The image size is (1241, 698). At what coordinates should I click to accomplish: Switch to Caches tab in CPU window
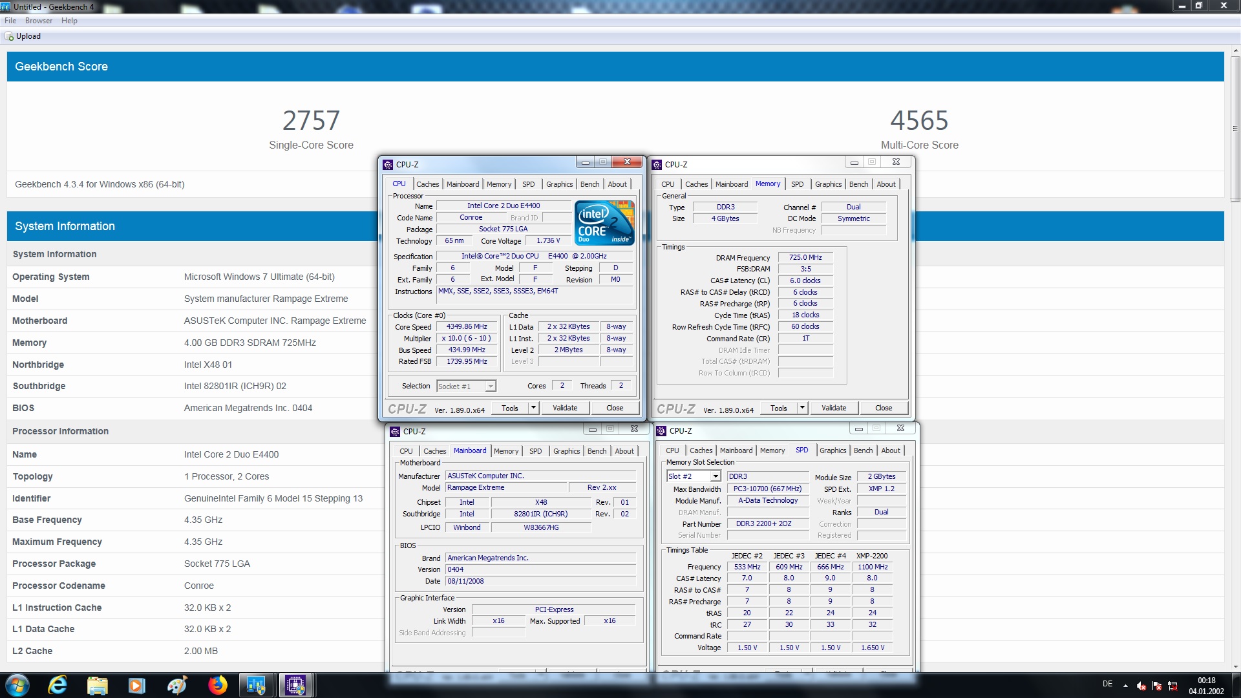[427, 184]
